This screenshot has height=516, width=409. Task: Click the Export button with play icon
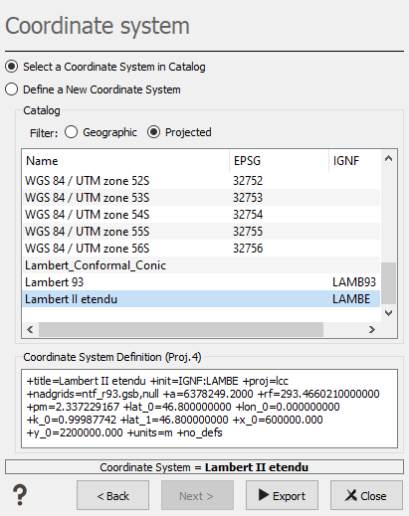282,495
